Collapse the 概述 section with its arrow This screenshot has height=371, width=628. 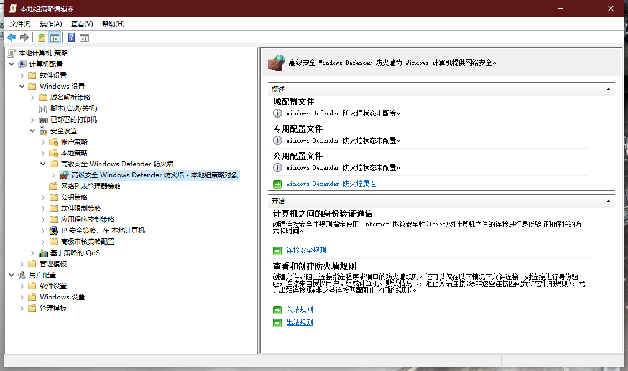tap(608, 89)
